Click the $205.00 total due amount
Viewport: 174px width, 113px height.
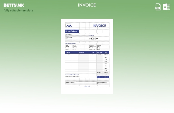click(93, 38)
